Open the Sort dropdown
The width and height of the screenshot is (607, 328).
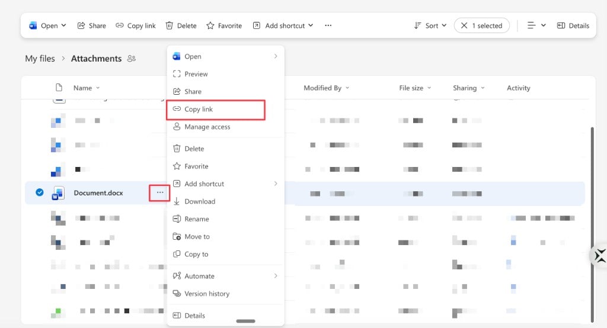(430, 25)
